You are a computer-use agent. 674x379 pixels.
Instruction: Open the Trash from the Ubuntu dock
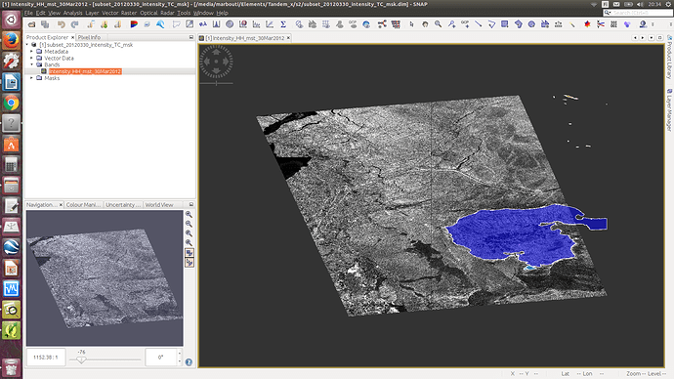pyautogui.click(x=11, y=368)
